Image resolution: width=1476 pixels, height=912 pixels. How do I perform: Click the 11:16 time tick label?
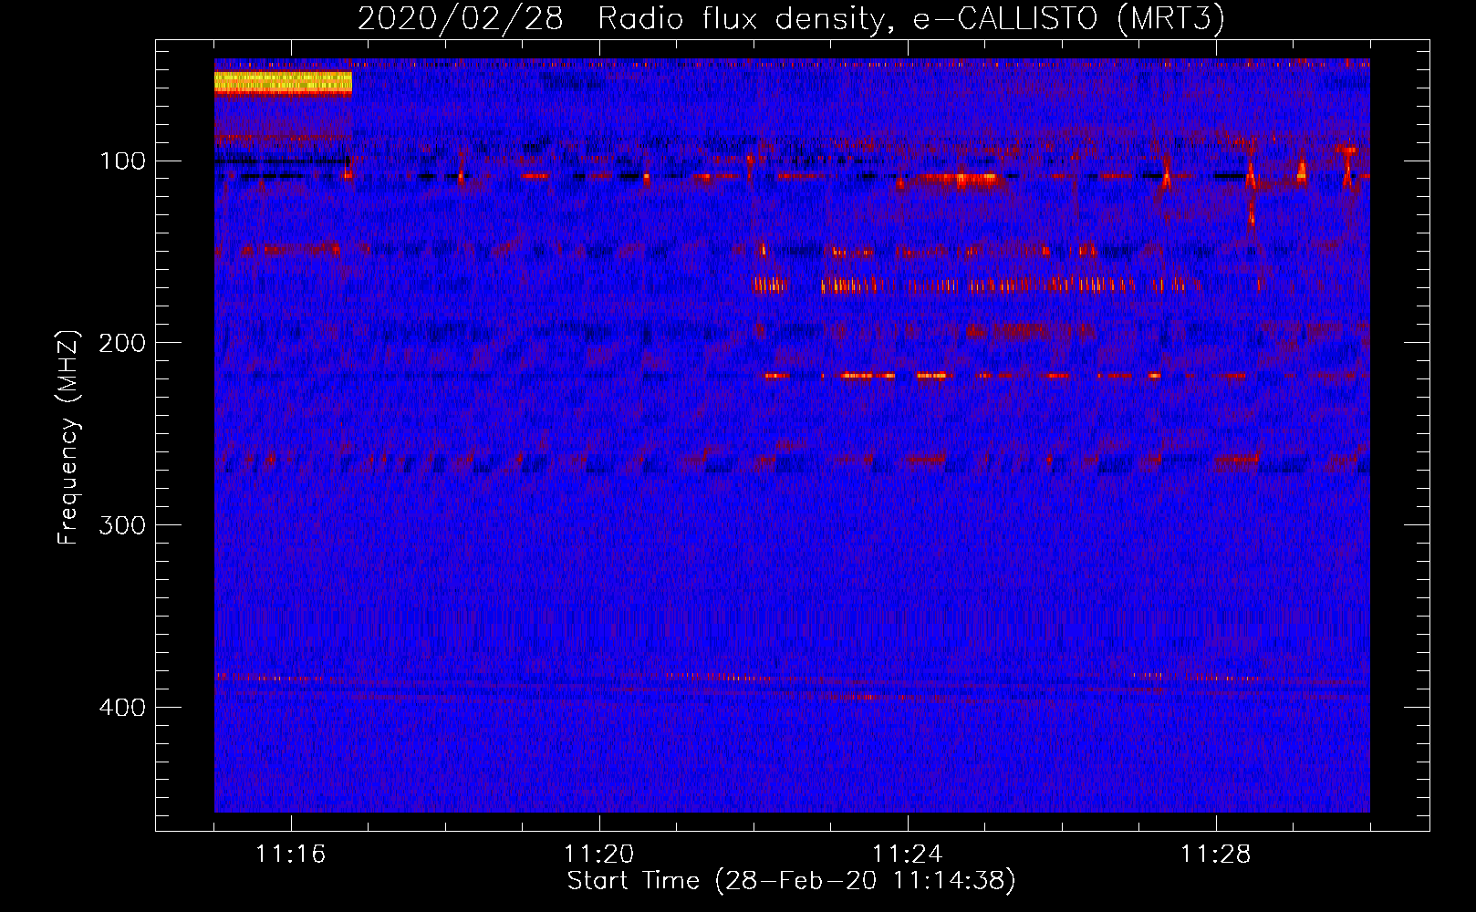click(x=291, y=855)
